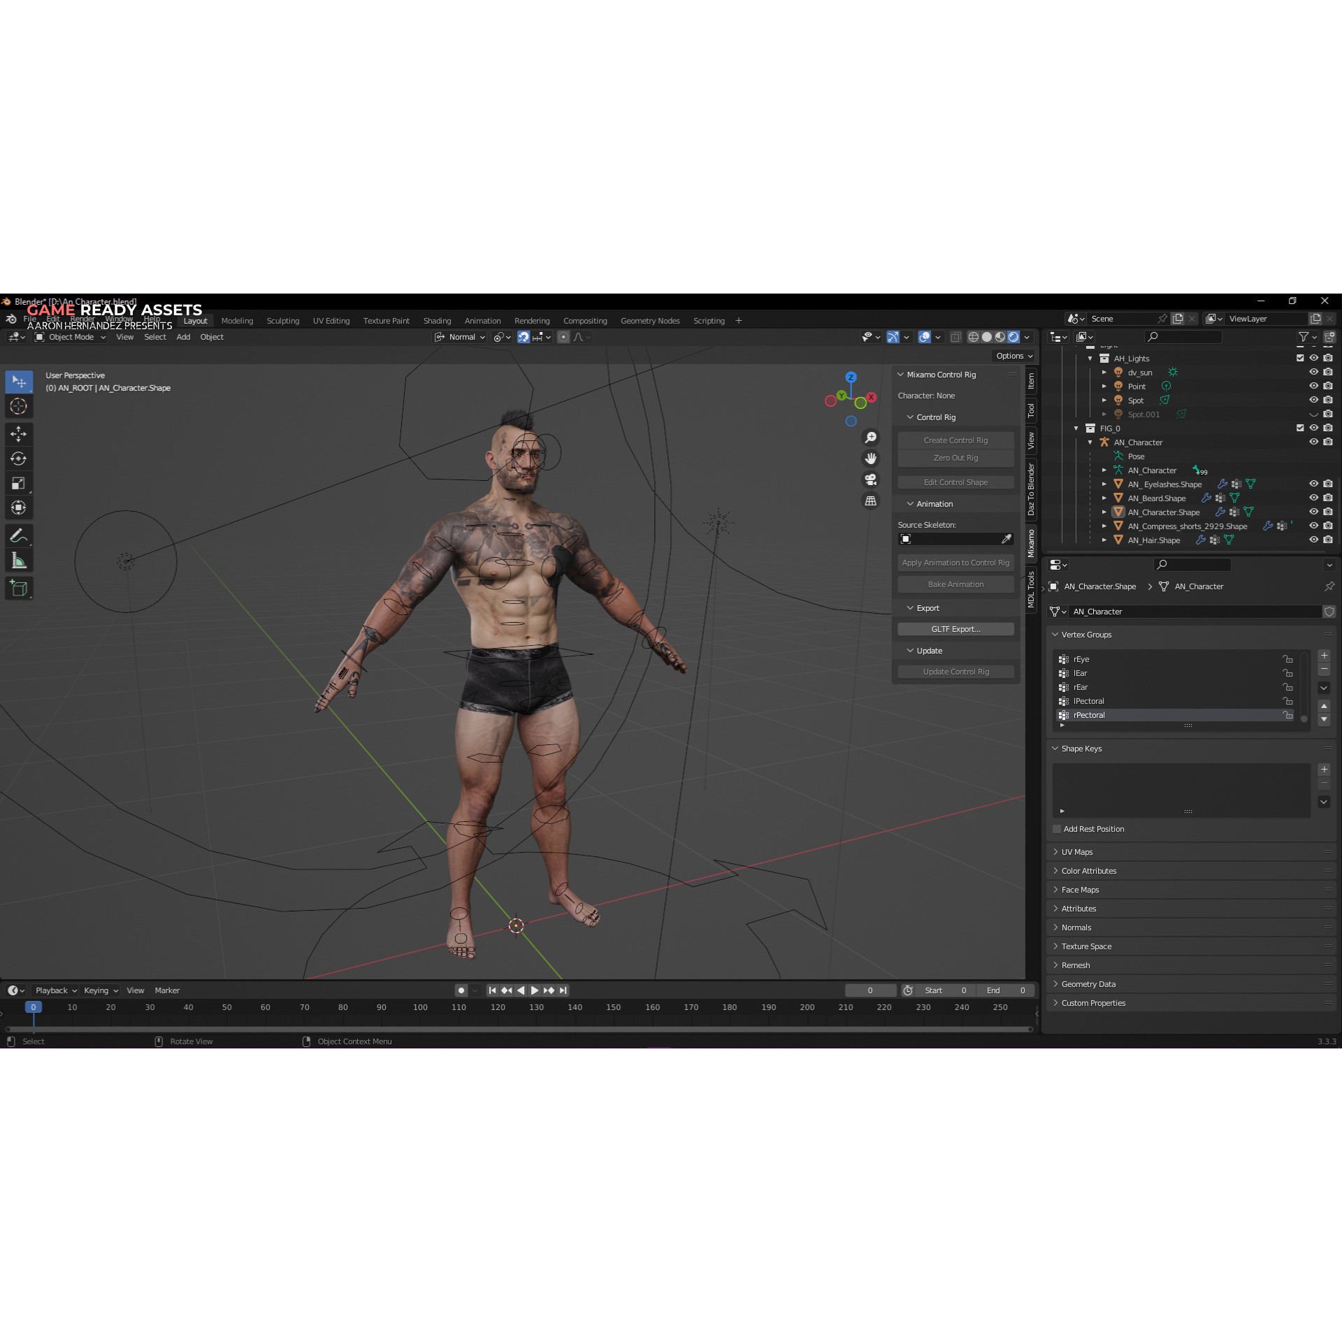Jump to the last frame

click(x=563, y=990)
